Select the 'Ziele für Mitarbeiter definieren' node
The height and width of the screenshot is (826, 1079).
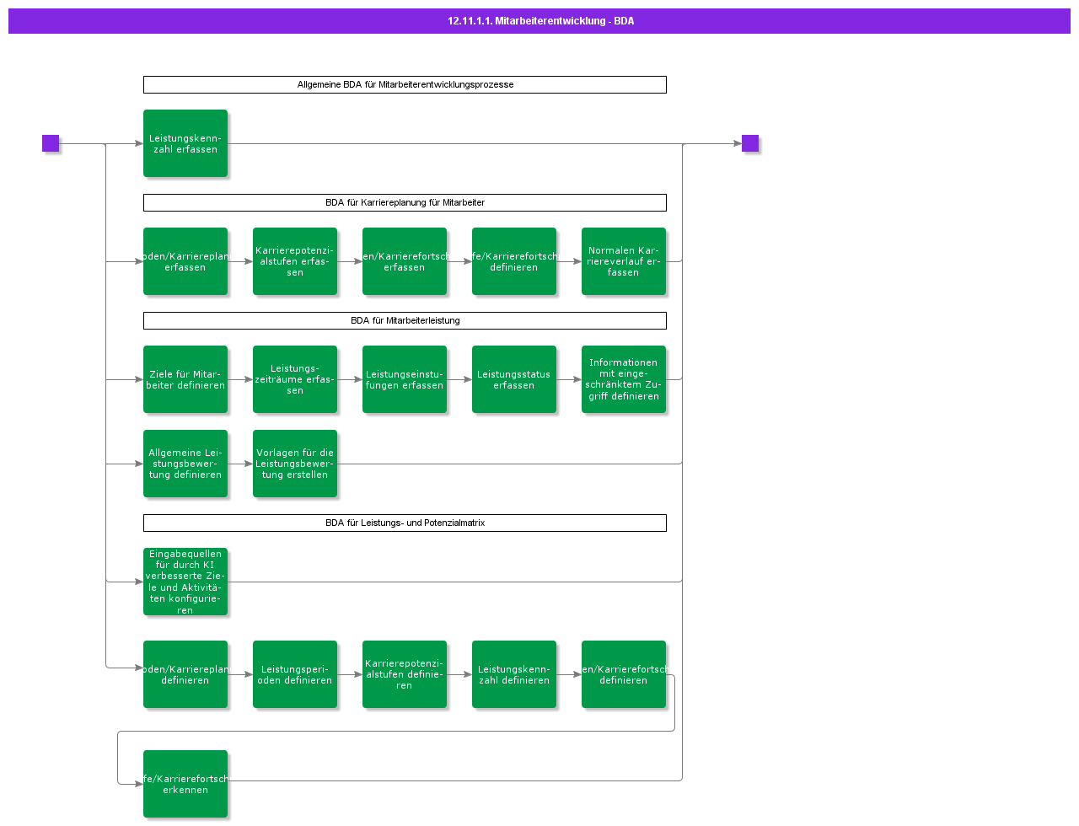185,379
